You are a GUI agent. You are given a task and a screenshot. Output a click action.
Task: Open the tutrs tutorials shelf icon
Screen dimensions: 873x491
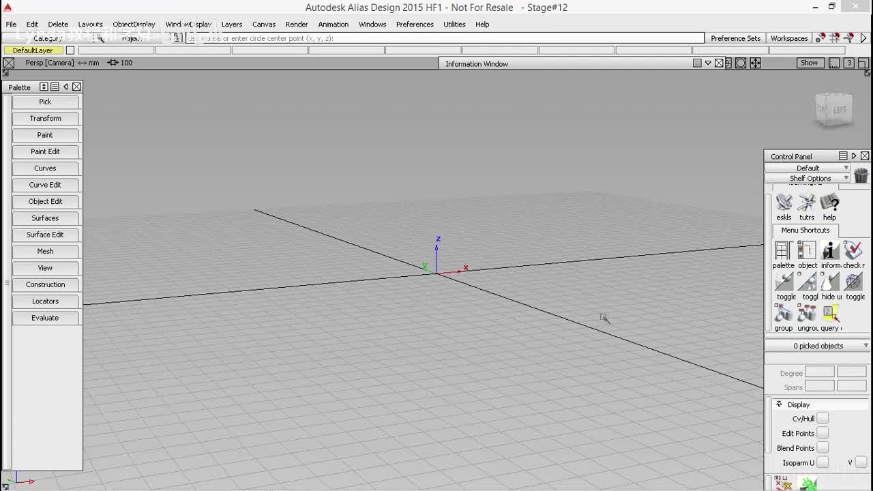pyautogui.click(x=807, y=203)
